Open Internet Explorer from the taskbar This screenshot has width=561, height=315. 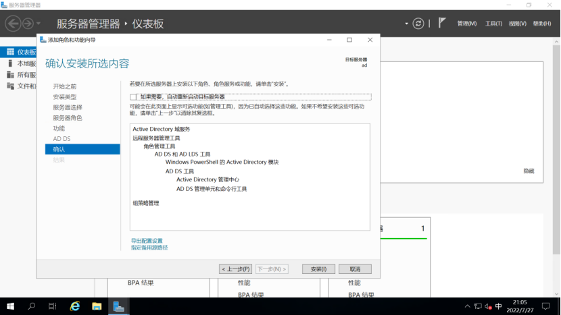pos(75,306)
